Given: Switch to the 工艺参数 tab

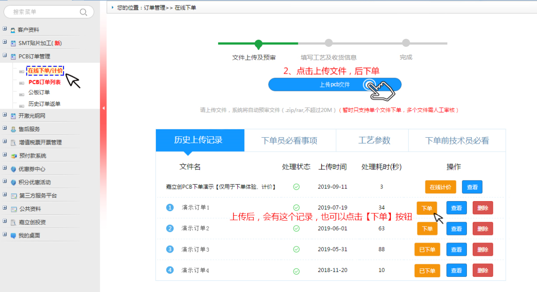Looking at the screenshot, I should pyautogui.click(x=374, y=140).
